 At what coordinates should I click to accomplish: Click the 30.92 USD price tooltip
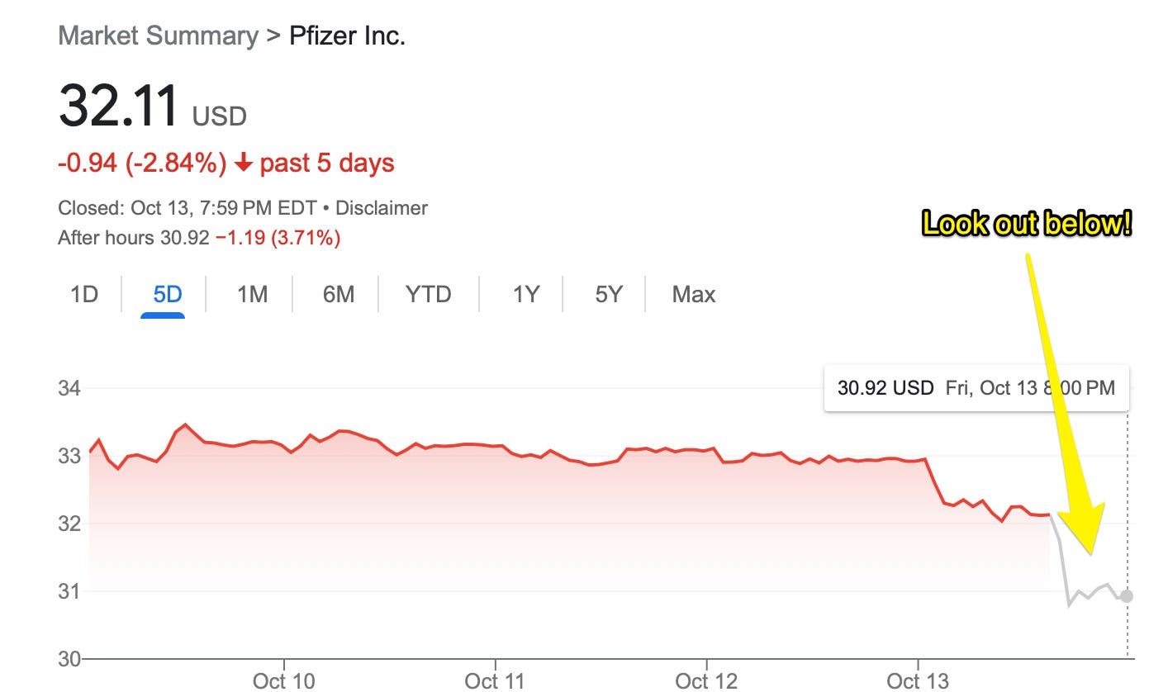tap(976, 387)
